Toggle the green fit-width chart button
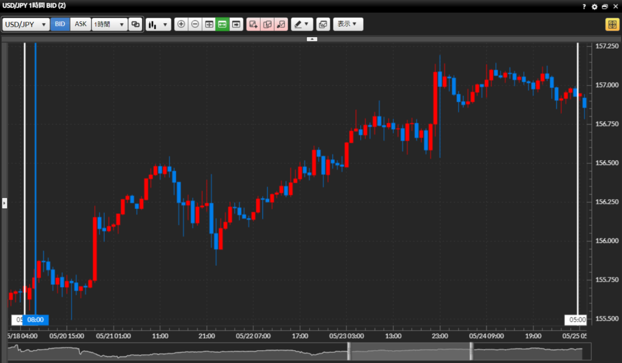622x363 pixels. pyautogui.click(x=222, y=24)
